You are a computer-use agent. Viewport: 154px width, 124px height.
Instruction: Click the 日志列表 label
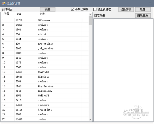(x=100, y=15)
